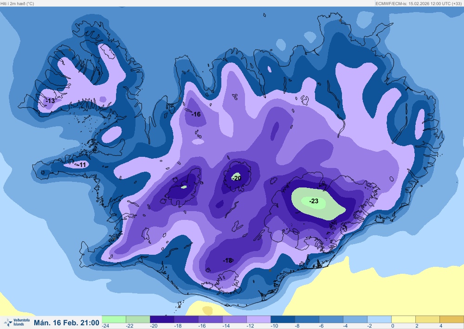This screenshot has width=464, height=329.
Task: Click the -18 temperature label on the map
Action: click(227, 261)
